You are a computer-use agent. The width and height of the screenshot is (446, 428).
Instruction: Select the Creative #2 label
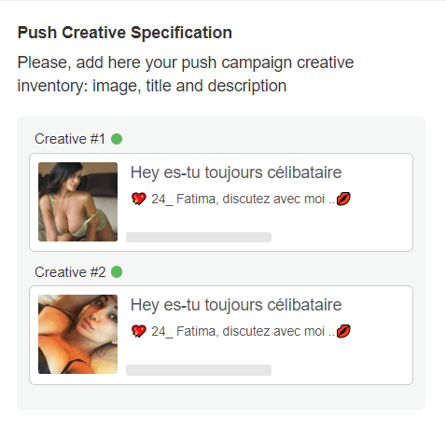[x=70, y=272]
